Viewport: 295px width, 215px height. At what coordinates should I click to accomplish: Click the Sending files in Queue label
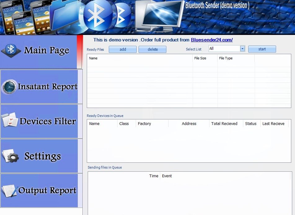(x=105, y=167)
